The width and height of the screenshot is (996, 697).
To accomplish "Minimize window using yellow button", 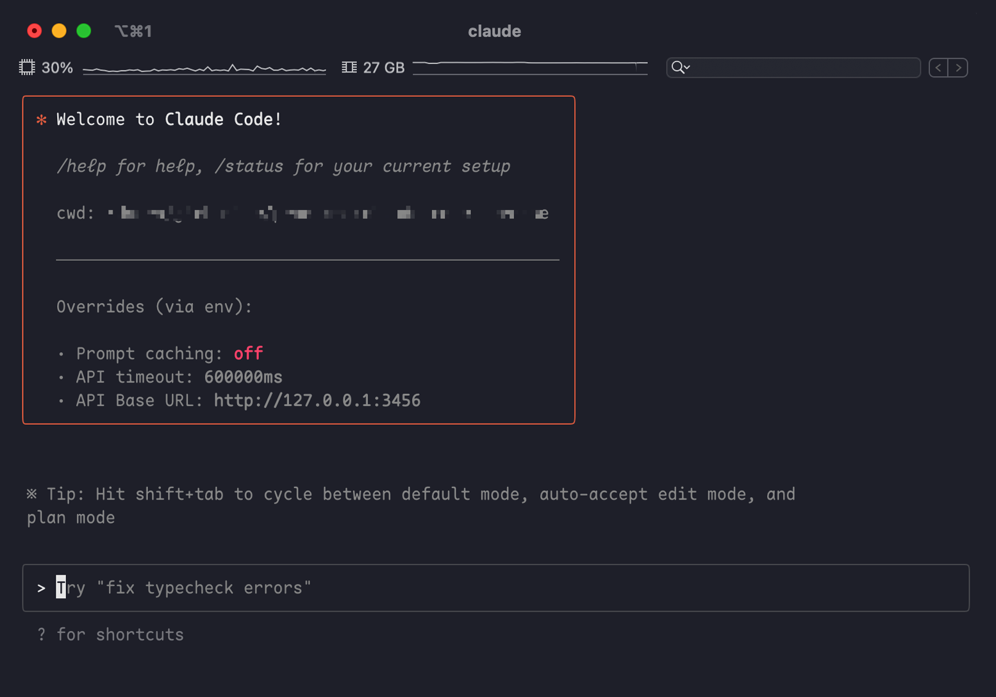I will [x=59, y=31].
